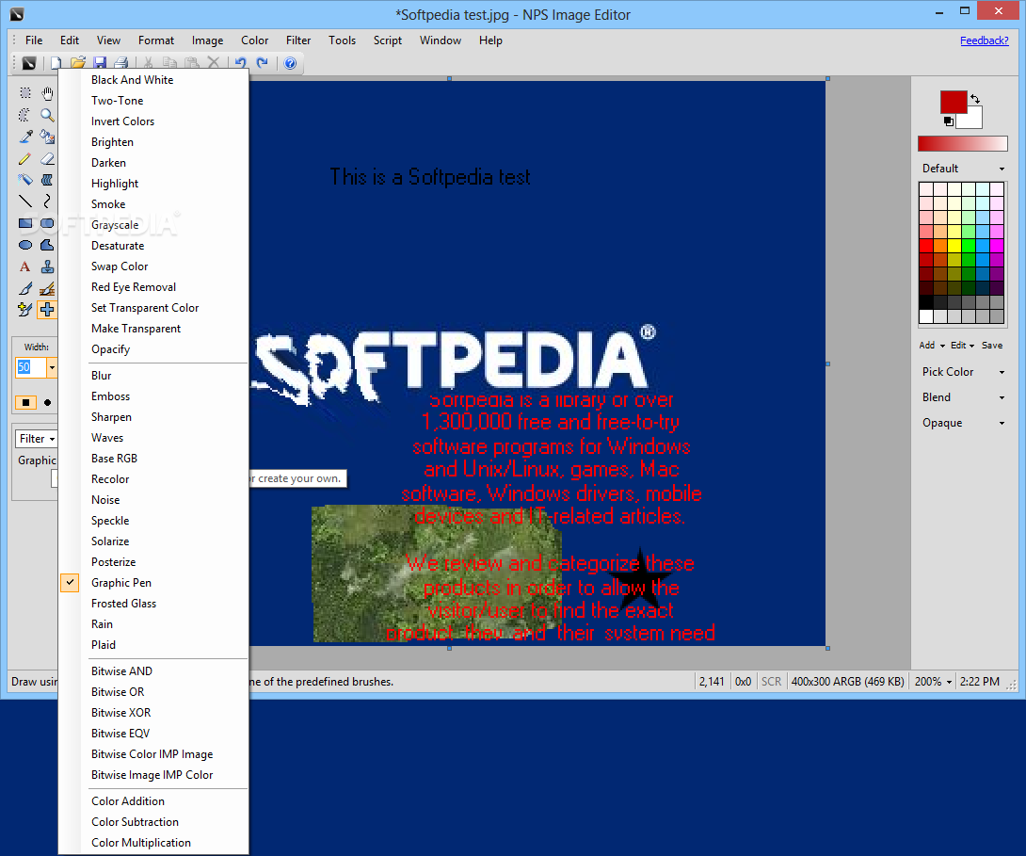Click the red-to-white gradient bar
The width and height of the screenshot is (1026, 856).
(x=963, y=143)
